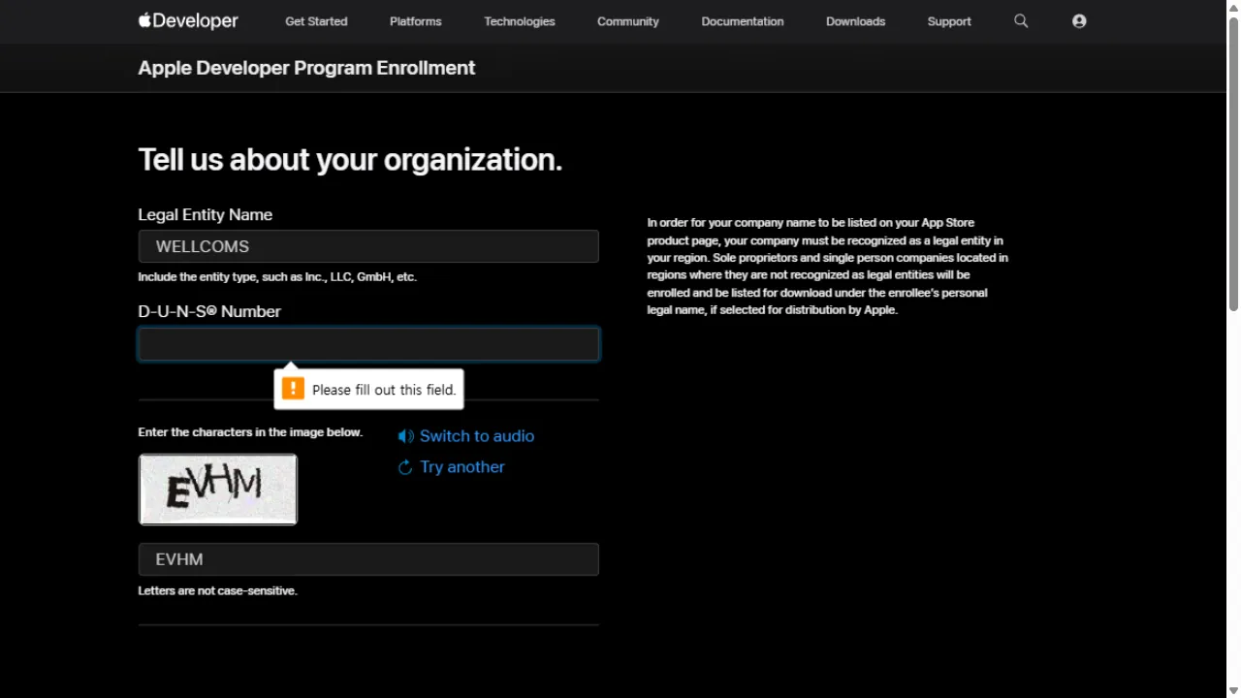The width and height of the screenshot is (1241, 698).
Task: Open the Documentation link in navigation
Action: (743, 21)
